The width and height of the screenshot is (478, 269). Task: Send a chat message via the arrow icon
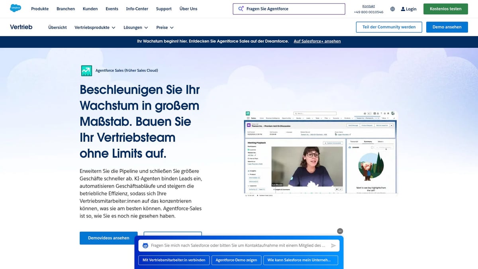334,245
